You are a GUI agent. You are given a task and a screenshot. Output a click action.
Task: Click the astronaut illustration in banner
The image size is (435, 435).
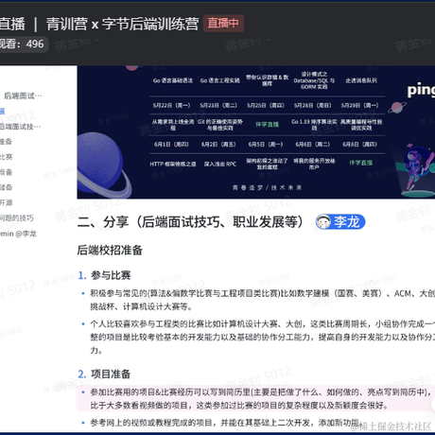point(418,170)
